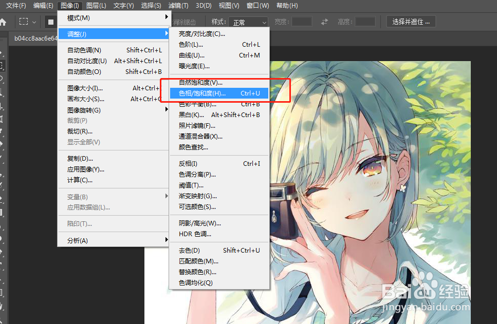Viewport: 497px width, 324px height.
Task: Choose 复制(D) from Image menu
Action: click(115, 158)
